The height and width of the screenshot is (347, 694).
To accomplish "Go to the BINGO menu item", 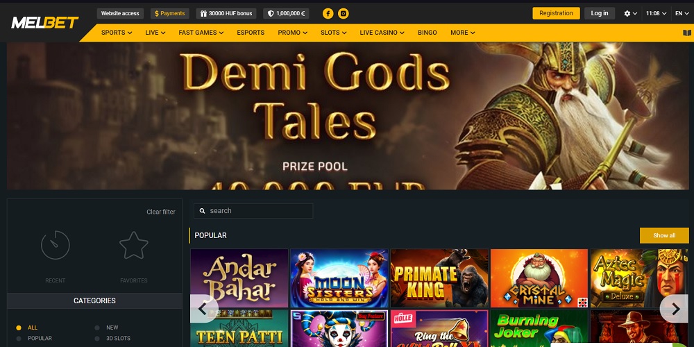I will (x=427, y=33).
